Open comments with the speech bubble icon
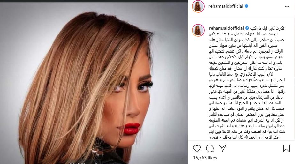Viewport: 295px width, 164px height. (209, 148)
